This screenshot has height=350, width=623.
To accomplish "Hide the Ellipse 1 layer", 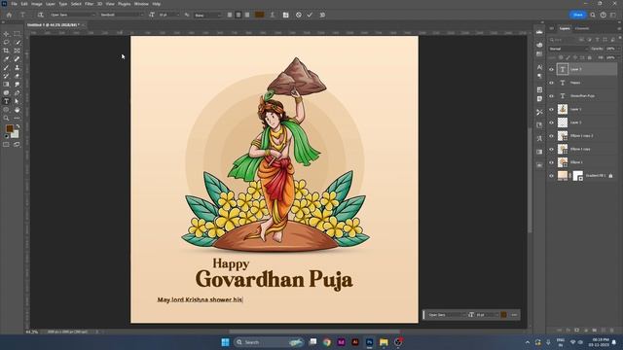I will click(x=552, y=162).
